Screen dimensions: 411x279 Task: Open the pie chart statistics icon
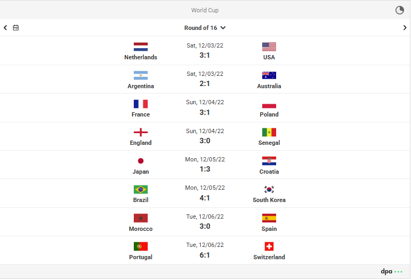[x=399, y=10]
